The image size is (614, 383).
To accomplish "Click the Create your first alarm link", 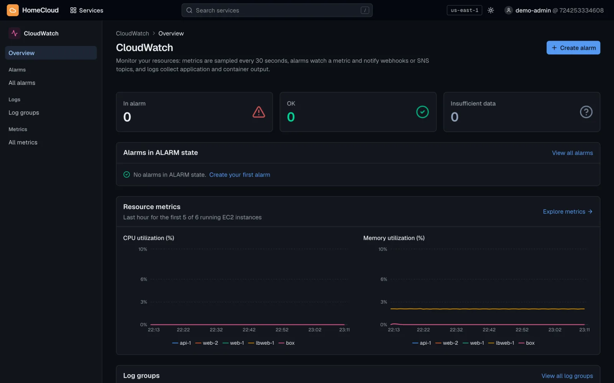I will (239, 175).
